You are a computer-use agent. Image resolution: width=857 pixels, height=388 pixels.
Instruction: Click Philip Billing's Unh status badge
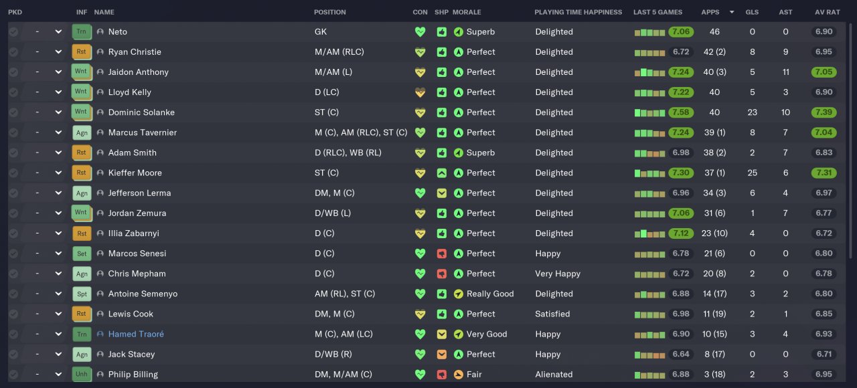[81, 375]
